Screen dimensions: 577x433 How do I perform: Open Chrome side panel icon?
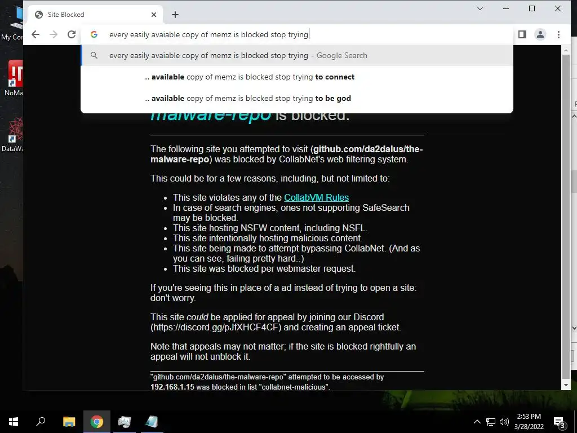pyautogui.click(x=522, y=34)
